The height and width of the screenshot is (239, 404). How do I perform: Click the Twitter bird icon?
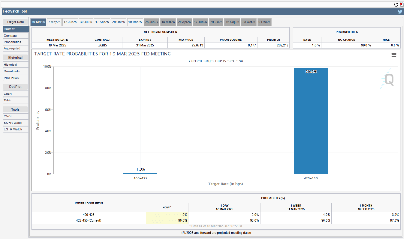pos(400,11)
